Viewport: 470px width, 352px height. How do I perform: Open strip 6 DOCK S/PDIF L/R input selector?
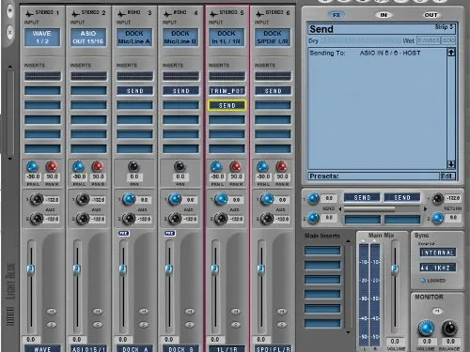[x=273, y=38]
